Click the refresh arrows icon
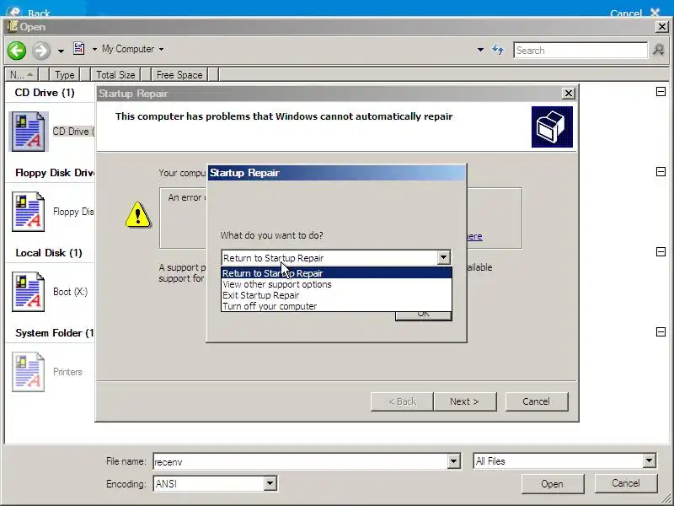The image size is (674, 506). pos(498,50)
